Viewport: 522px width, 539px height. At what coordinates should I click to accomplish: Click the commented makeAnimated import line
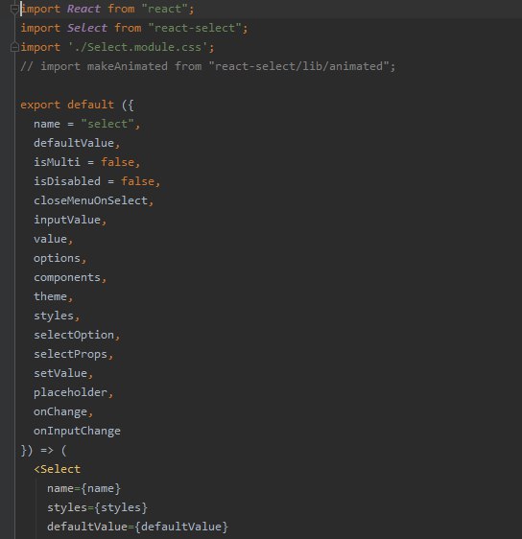pos(208,66)
